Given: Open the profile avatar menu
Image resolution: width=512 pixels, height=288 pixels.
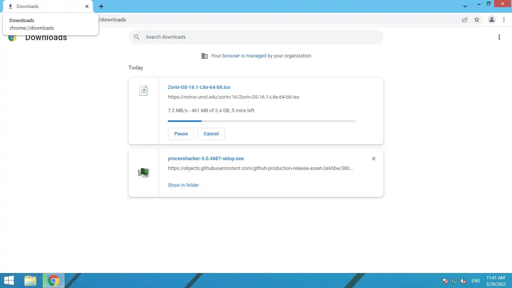Looking at the screenshot, I should [x=492, y=19].
